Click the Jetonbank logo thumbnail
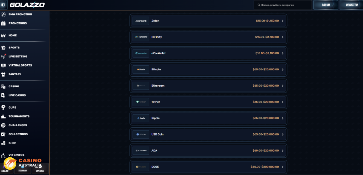 [x=141, y=21]
